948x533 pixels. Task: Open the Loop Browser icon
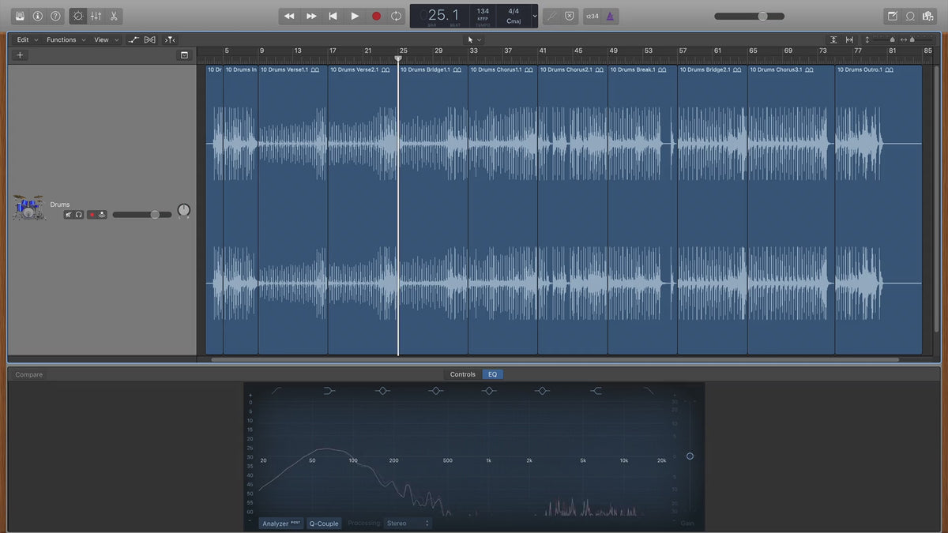(x=910, y=16)
